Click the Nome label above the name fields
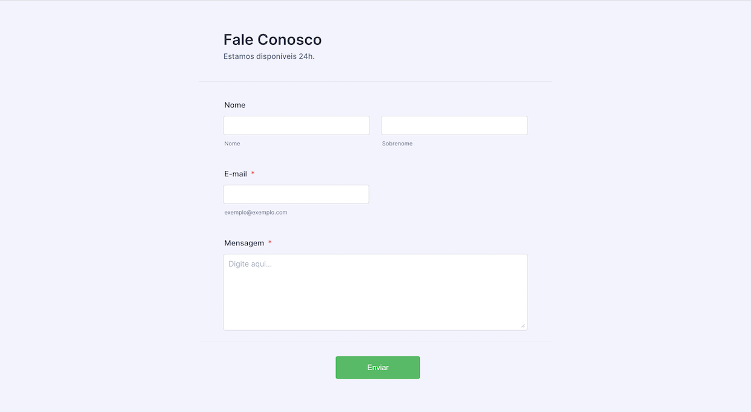Screen dimensions: 751x412 pyautogui.click(x=235, y=105)
